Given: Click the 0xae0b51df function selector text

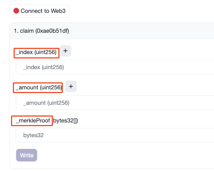Looking at the screenshot, I should tap(52, 31).
